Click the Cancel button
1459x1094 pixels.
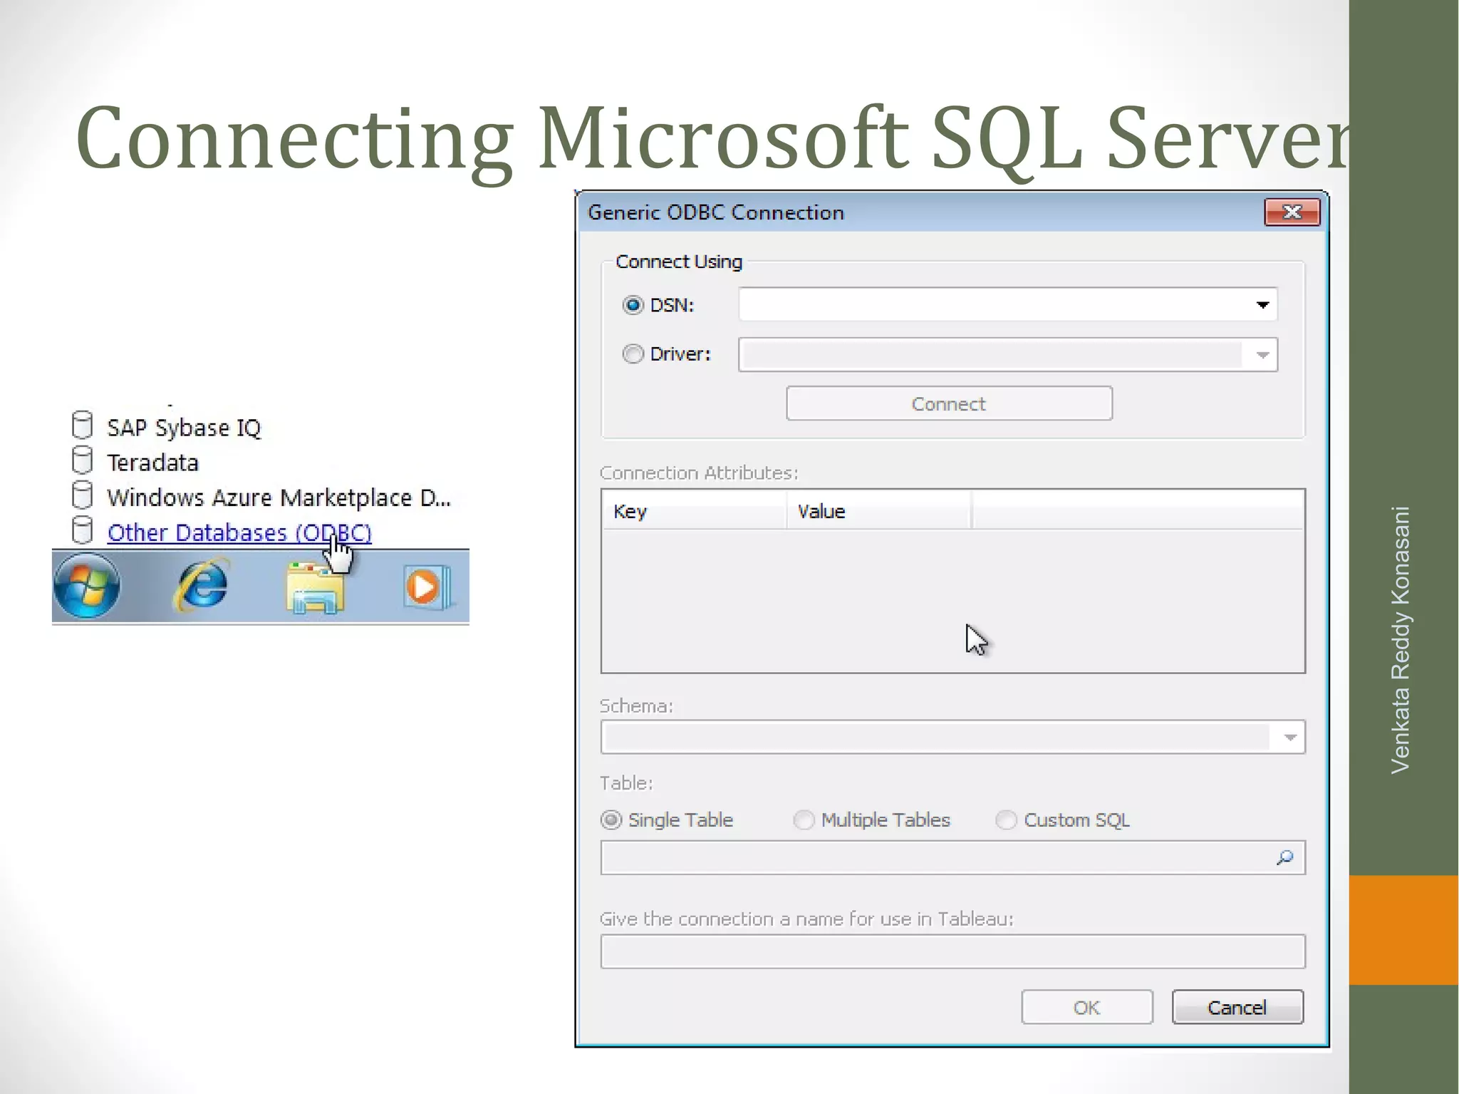coord(1237,1007)
